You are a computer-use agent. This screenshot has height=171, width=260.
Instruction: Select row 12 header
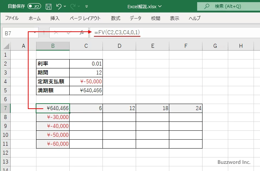[x=5, y=152]
